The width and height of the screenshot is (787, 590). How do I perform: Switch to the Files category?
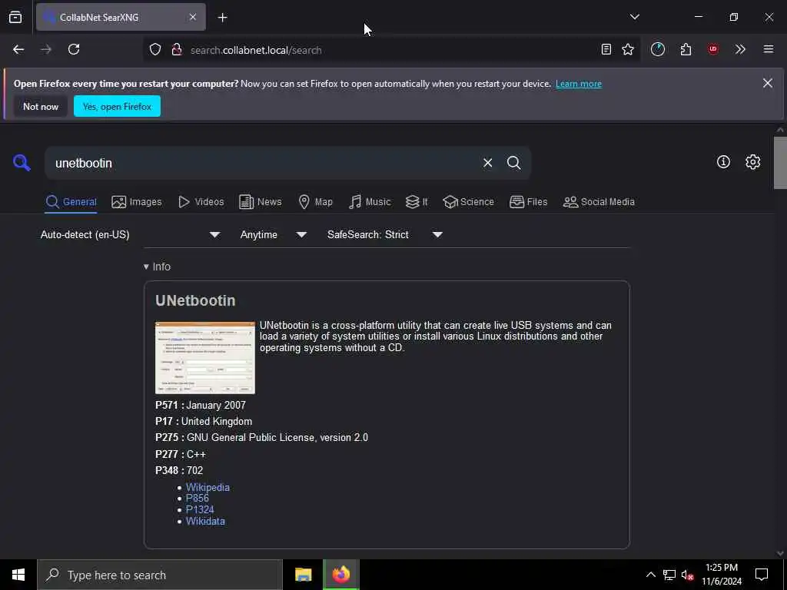pyautogui.click(x=528, y=202)
